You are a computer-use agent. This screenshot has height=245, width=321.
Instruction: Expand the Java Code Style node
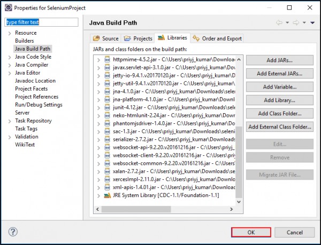(x=10, y=57)
